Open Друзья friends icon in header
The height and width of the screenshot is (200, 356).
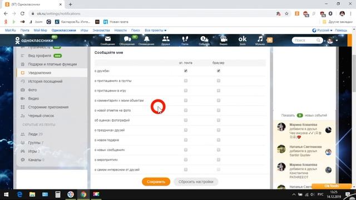tap(166, 41)
